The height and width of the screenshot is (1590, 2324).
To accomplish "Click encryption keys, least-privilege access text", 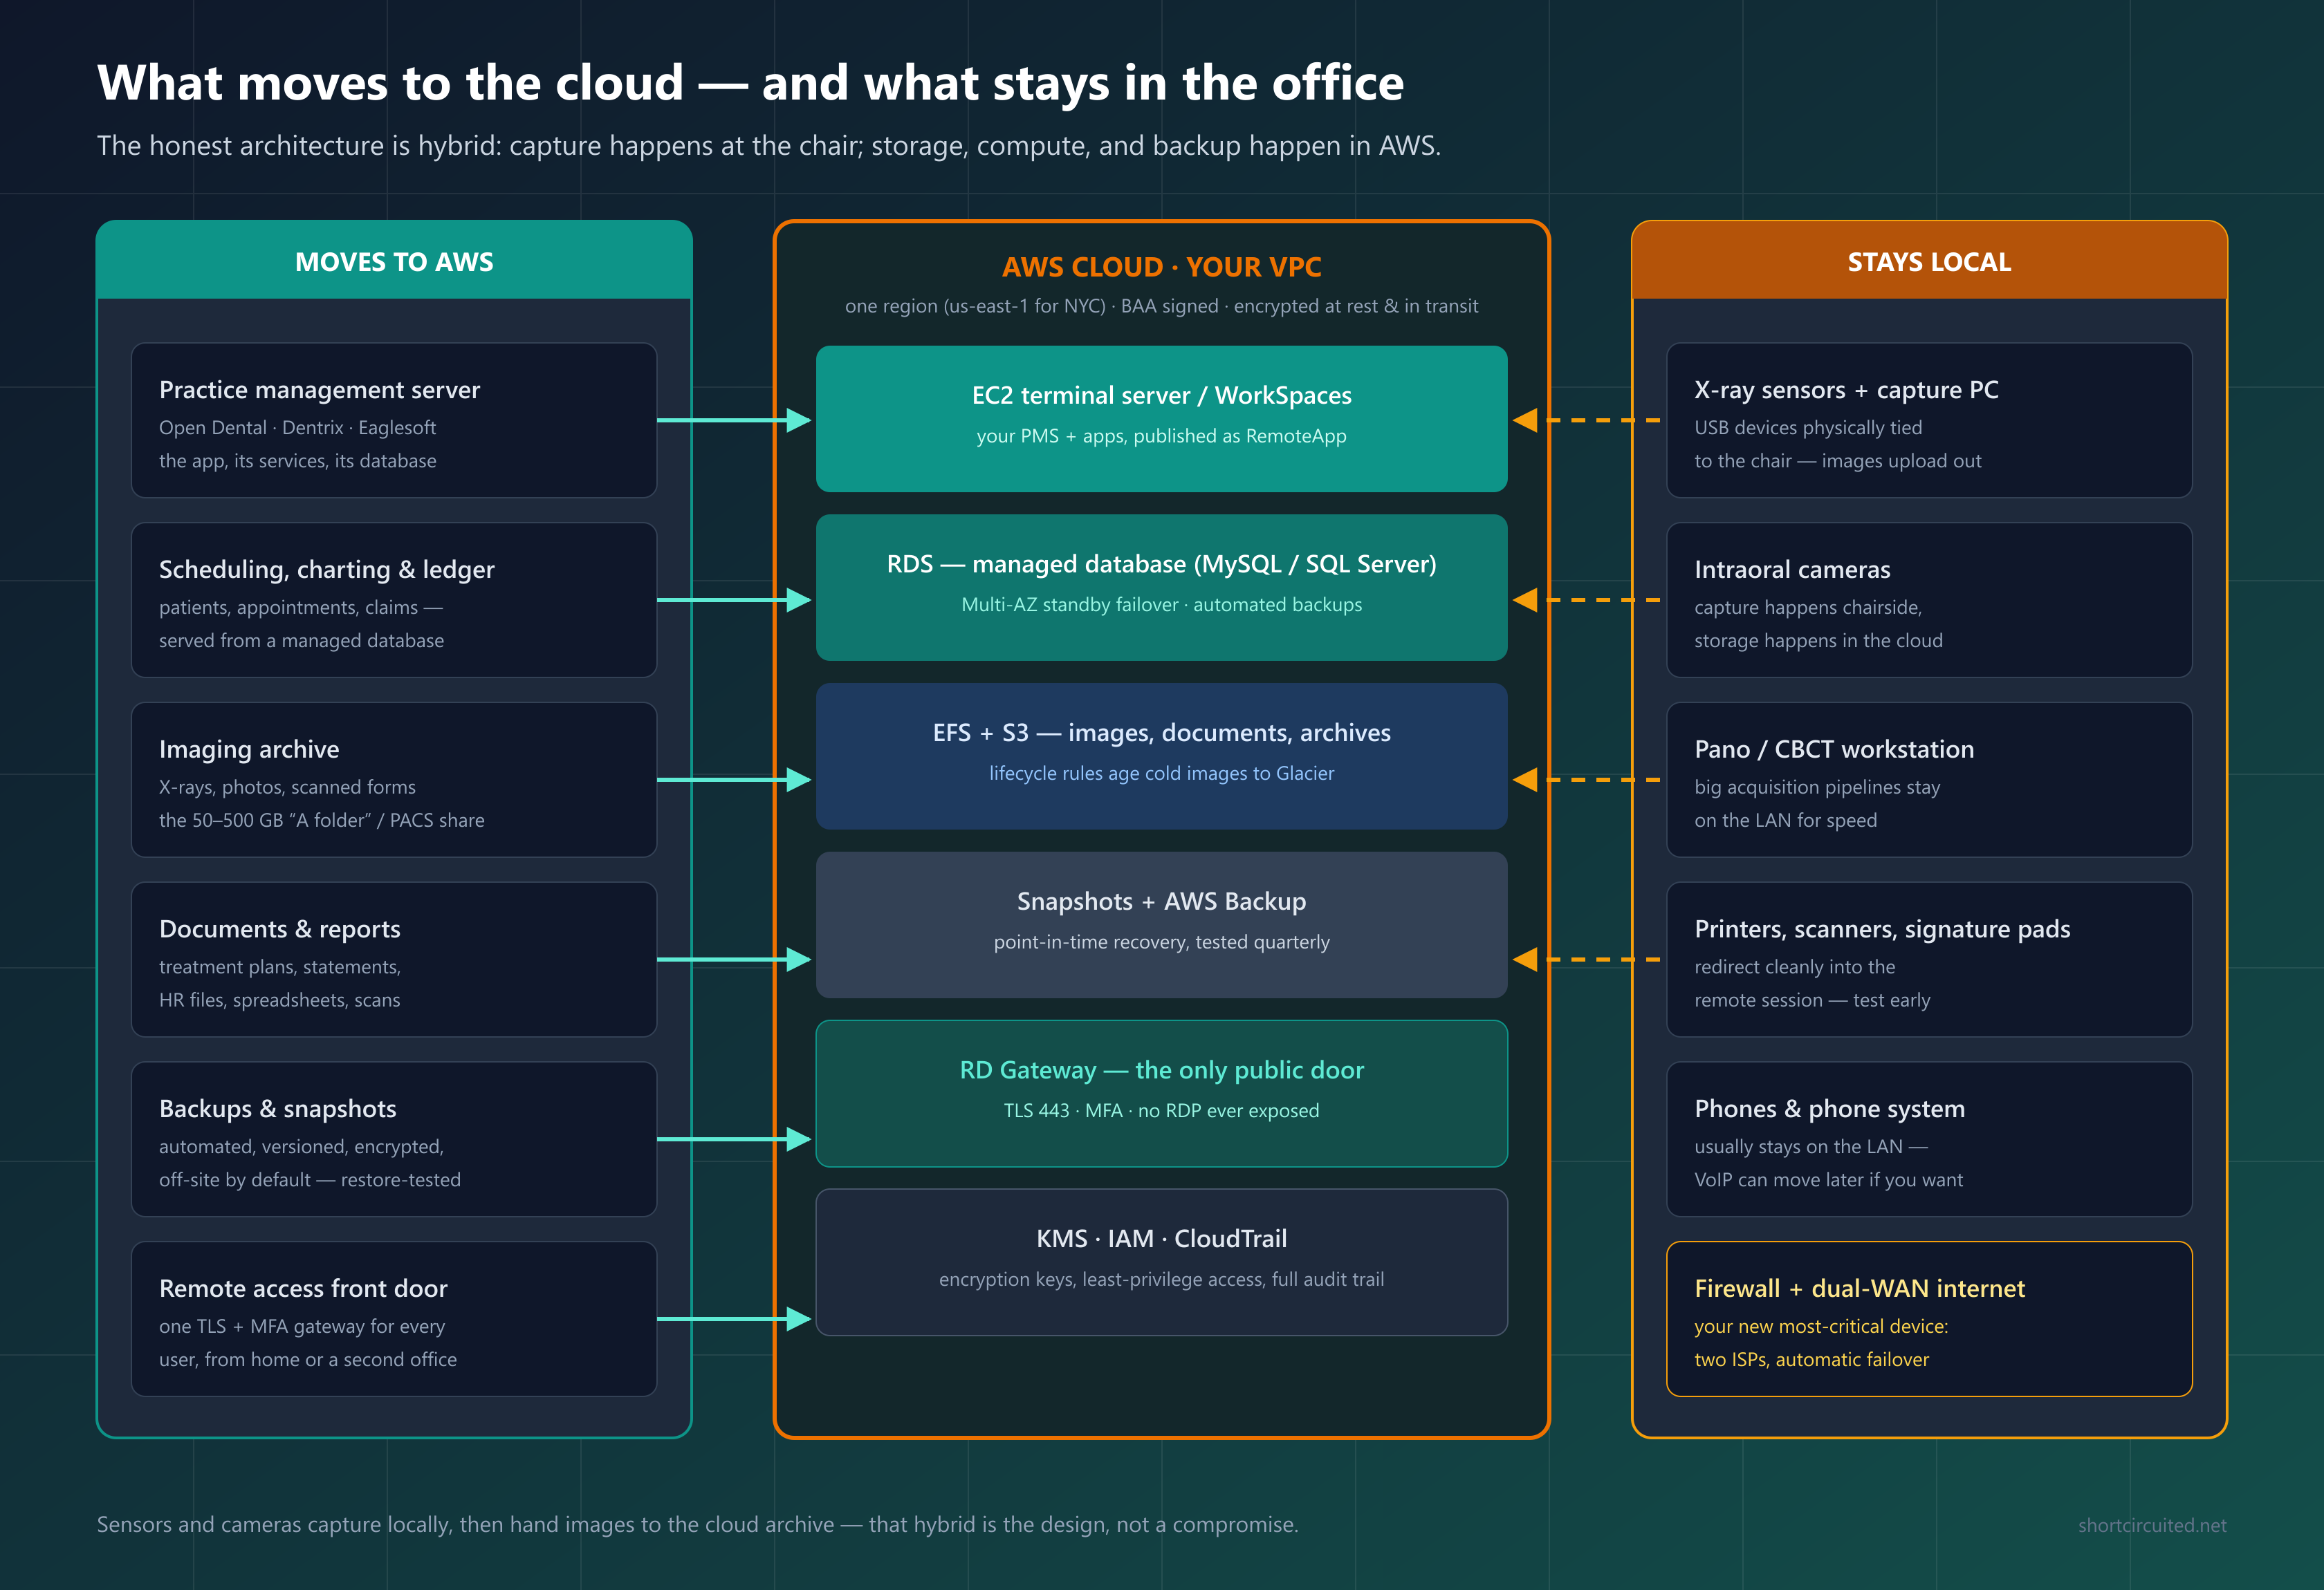I will click(1161, 1279).
